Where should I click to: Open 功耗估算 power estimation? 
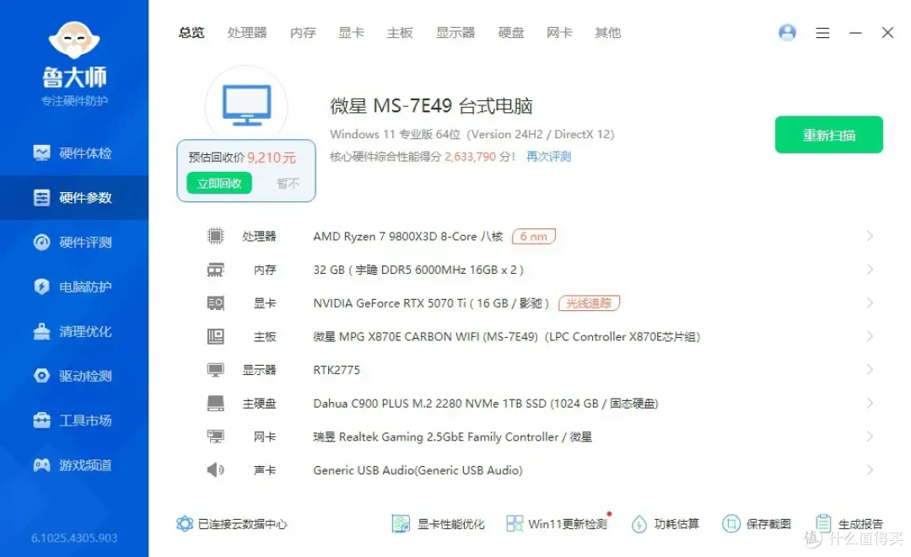(x=666, y=524)
